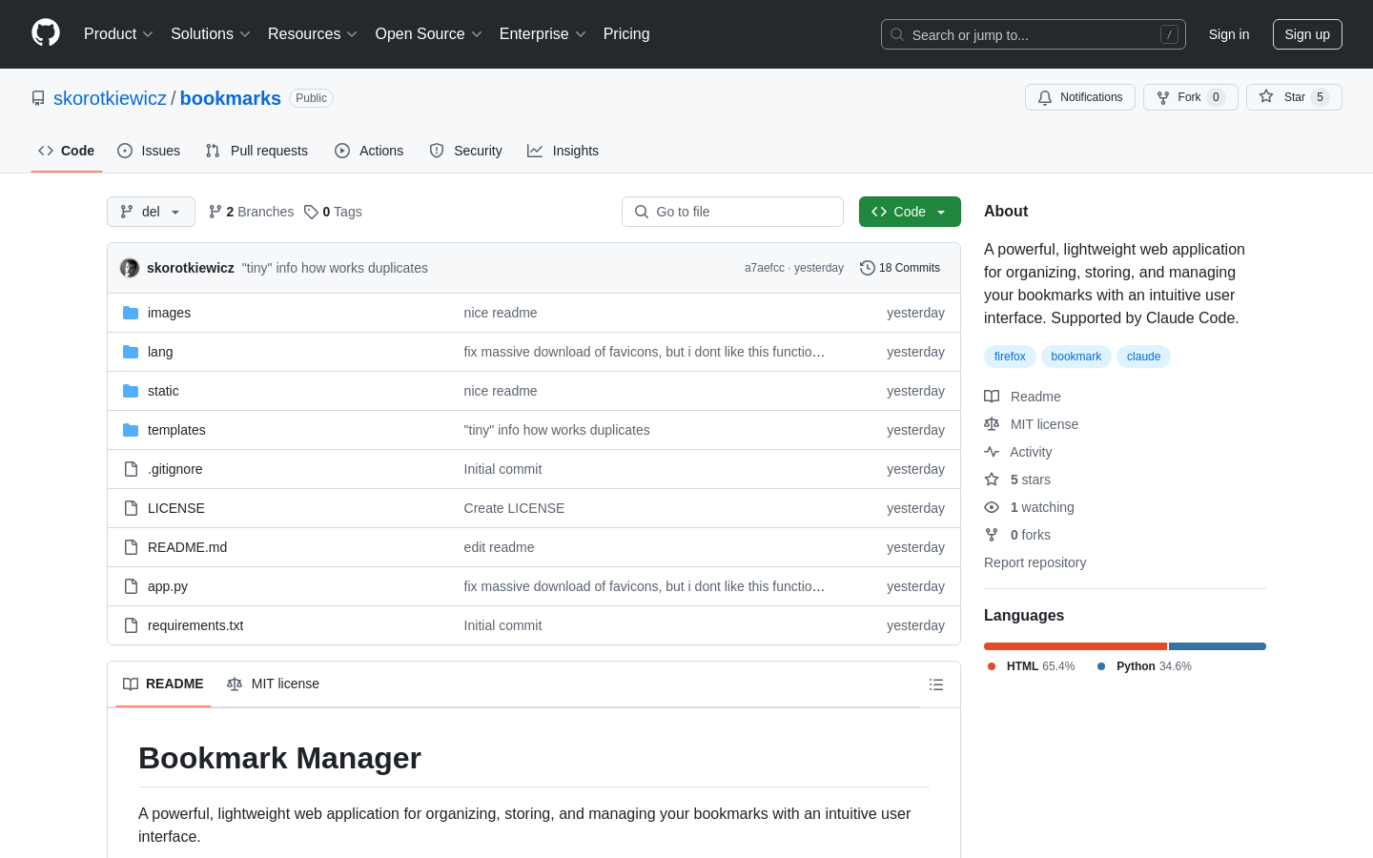Click the history clock icon by Commits
This screenshot has height=858, width=1373.
click(x=868, y=268)
